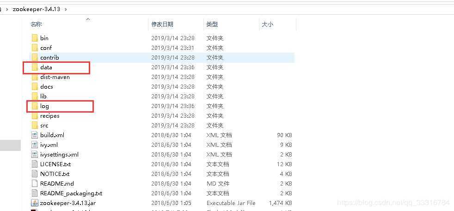
Task: Select the build.xml file name
Action: pyautogui.click(x=52, y=135)
